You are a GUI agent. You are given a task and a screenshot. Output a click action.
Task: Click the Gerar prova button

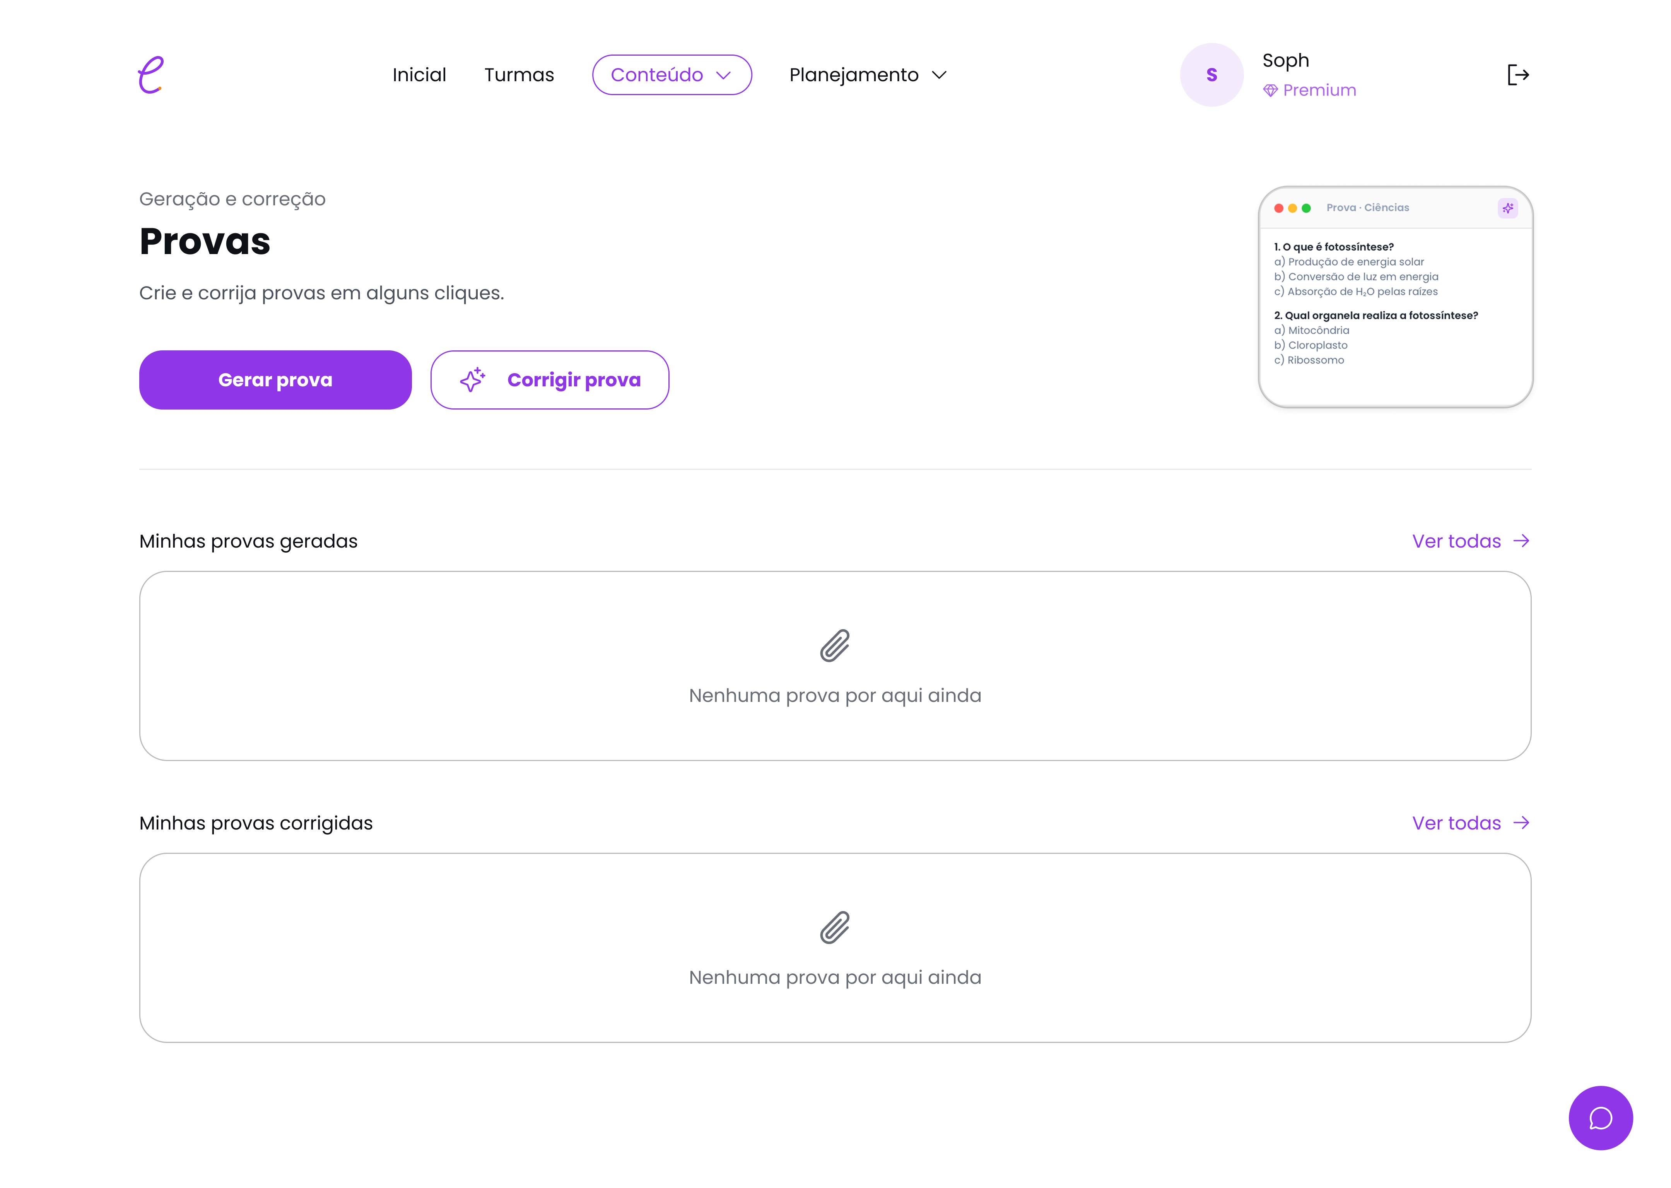[275, 380]
